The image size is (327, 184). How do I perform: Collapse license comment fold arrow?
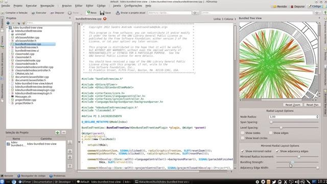pyautogui.click(x=79, y=24)
